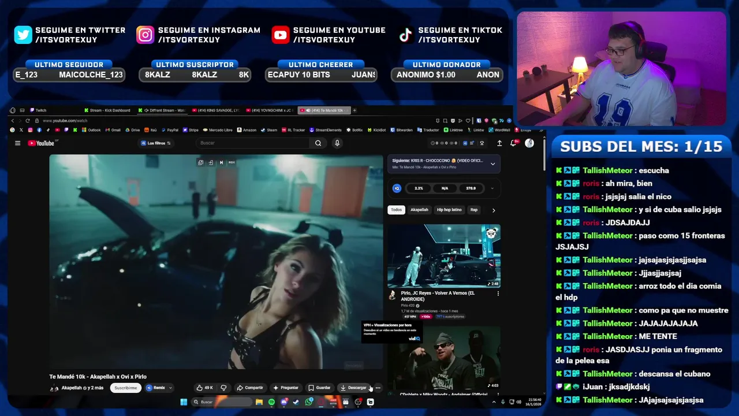Open the YouTube hamburger guide menu
This screenshot has height=416, width=739.
pos(17,143)
